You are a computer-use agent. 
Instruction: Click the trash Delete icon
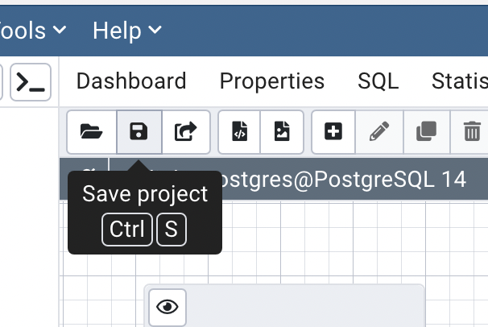[472, 131]
